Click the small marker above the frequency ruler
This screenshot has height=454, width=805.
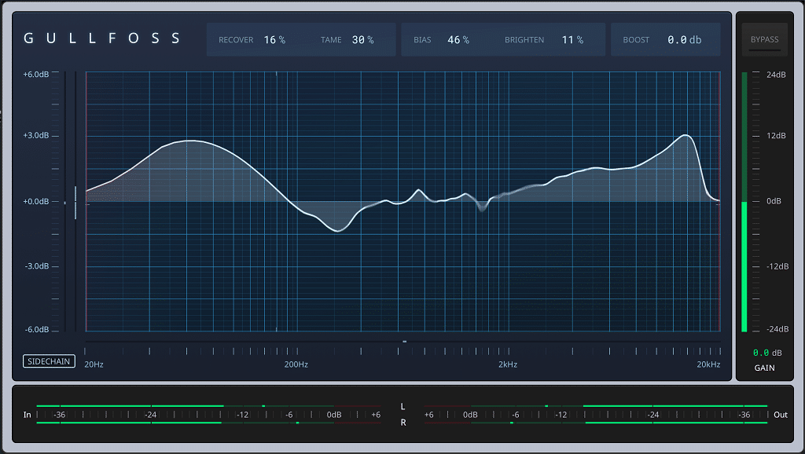[405, 341]
